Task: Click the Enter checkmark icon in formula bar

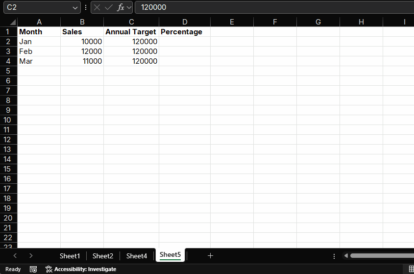Action: [x=108, y=7]
